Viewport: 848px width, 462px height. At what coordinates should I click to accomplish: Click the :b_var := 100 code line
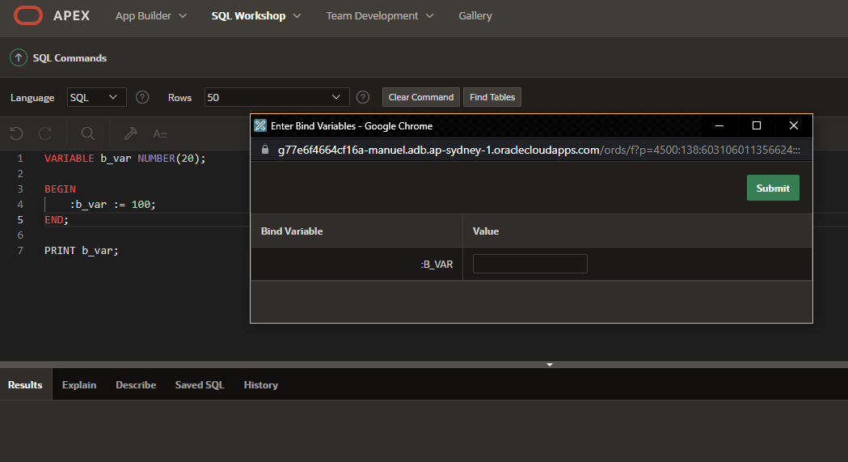pos(112,205)
